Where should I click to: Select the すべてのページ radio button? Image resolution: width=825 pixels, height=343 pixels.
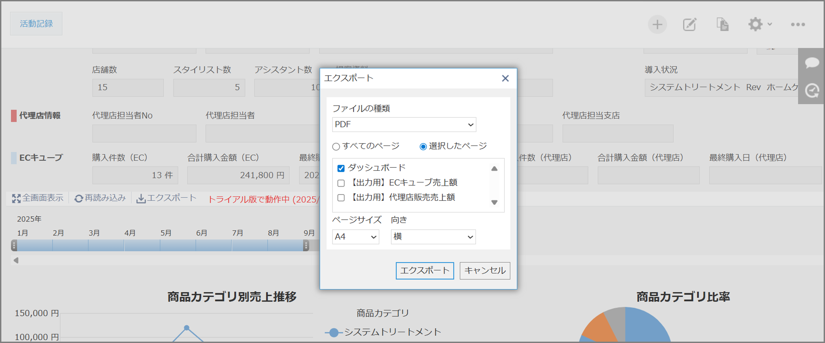pyautogui.click(x=336, y=146)
